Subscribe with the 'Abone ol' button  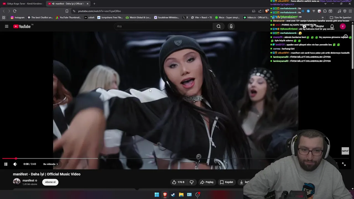pos(50,182)
